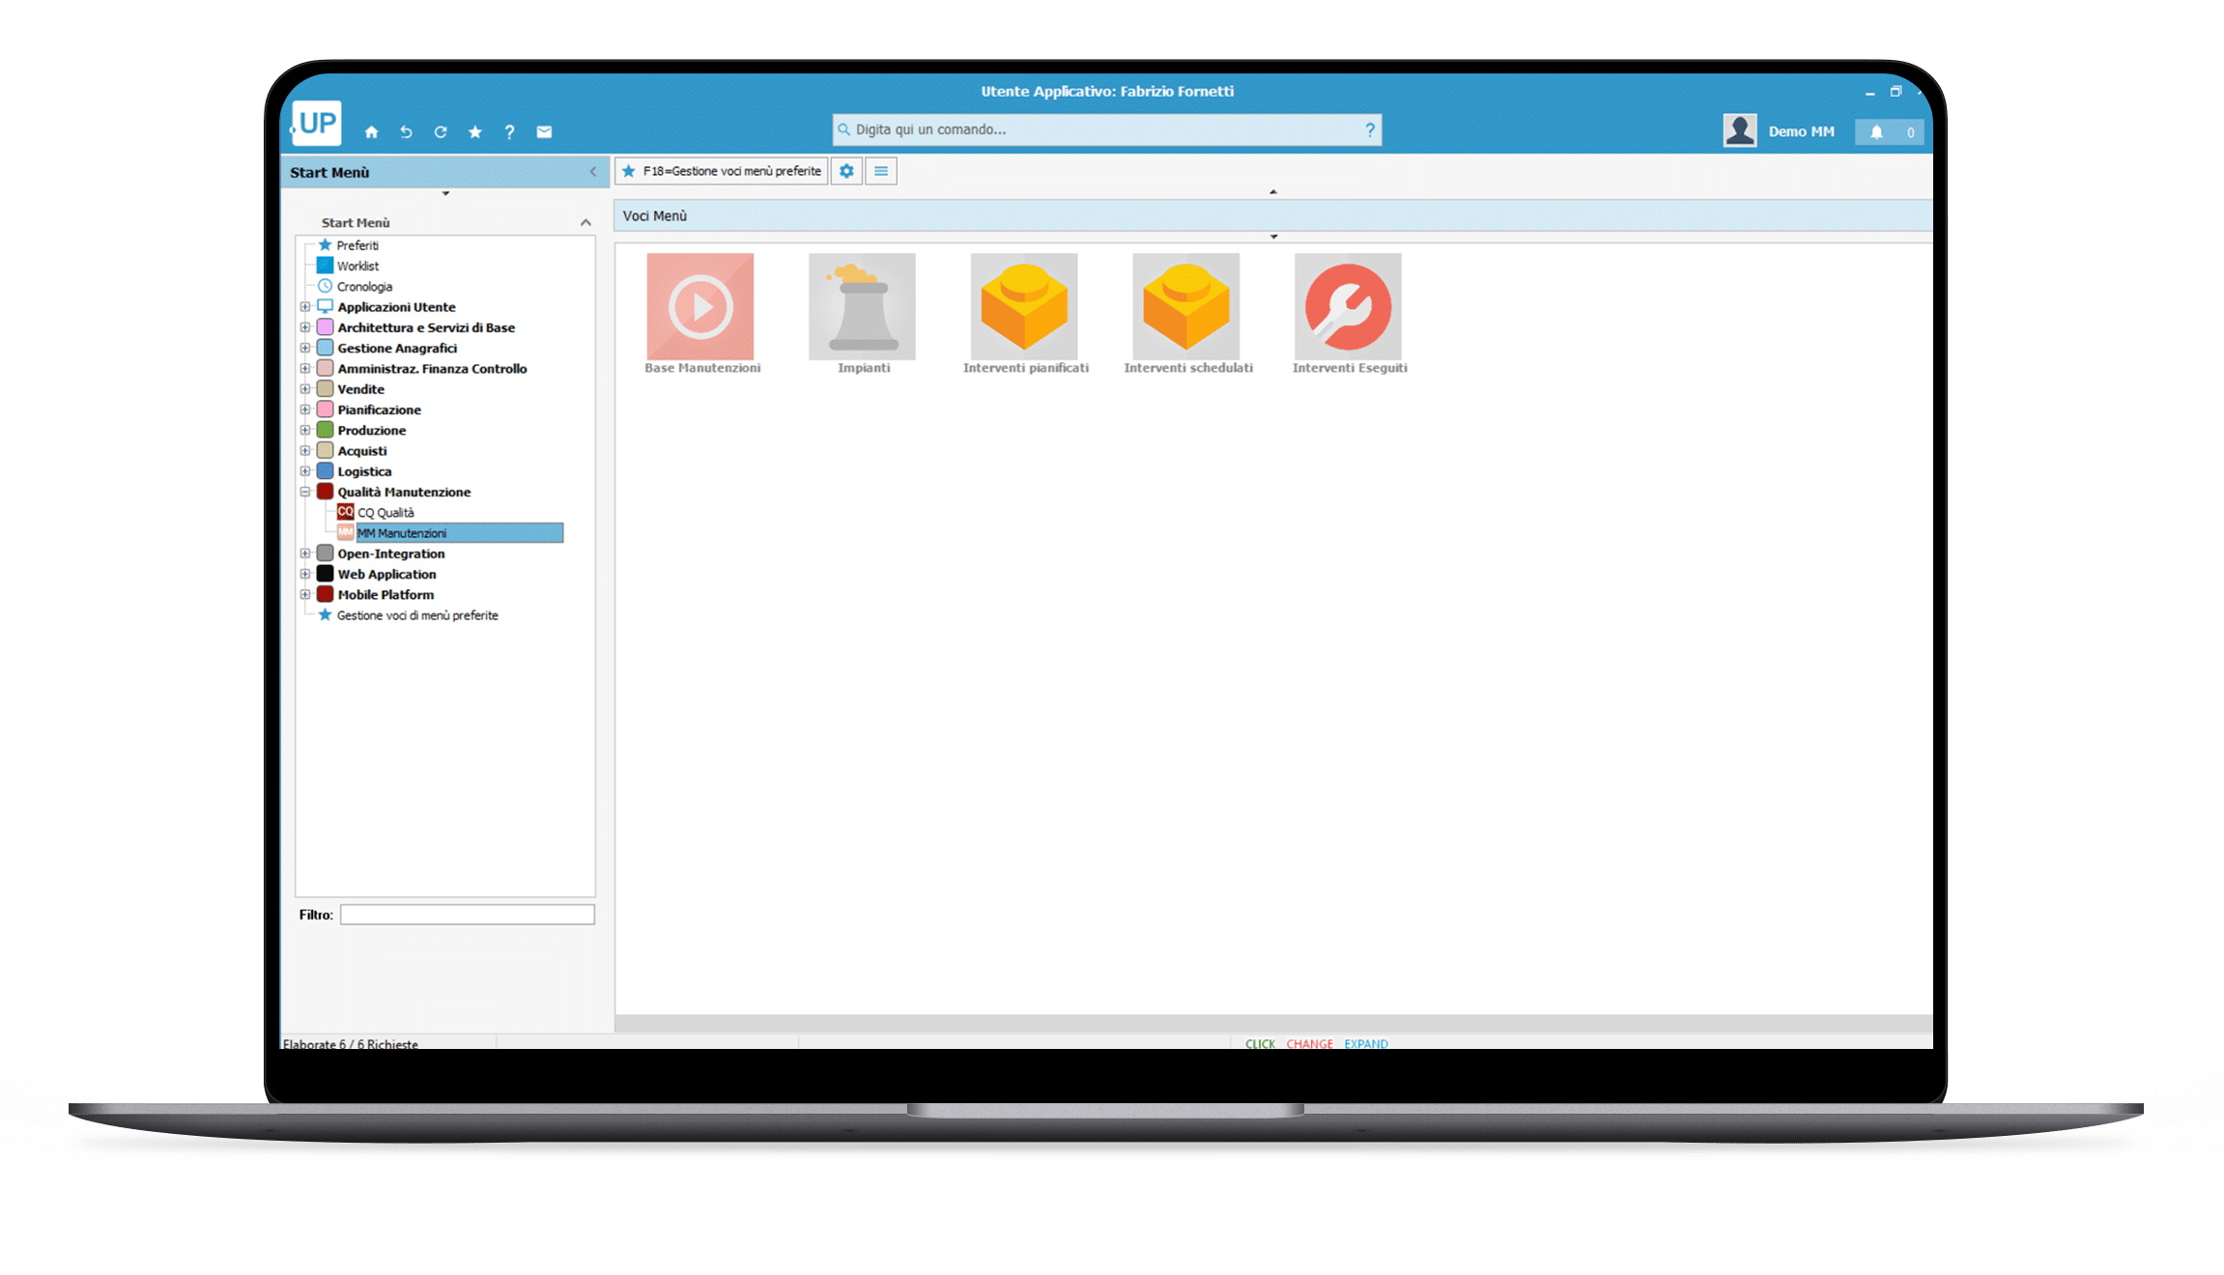Open the mail envelope icon
Image resolution: width=2224 pixels, height=1275 pixels.
(544, 132)
